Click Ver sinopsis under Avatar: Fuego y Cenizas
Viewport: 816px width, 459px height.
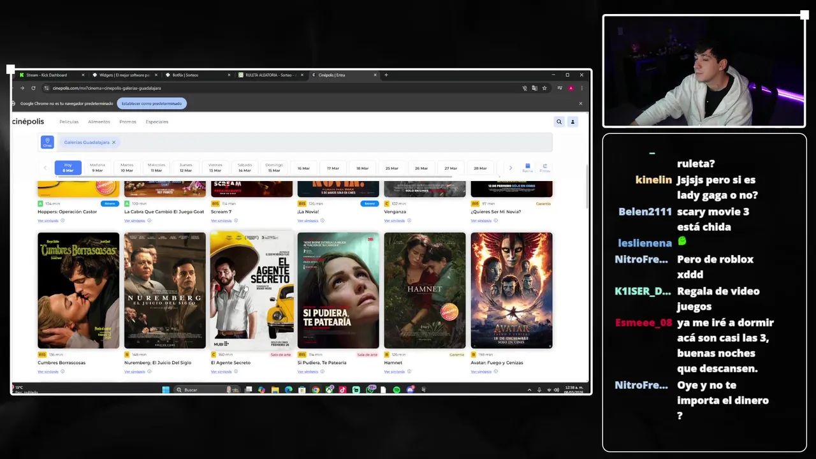481,372
